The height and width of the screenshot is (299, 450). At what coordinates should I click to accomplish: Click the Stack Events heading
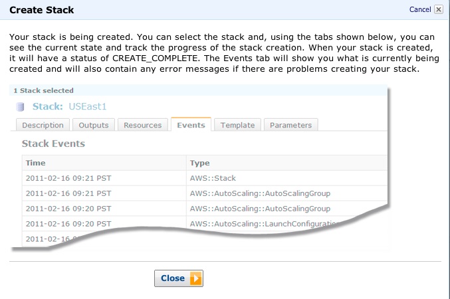coord(53,144)
